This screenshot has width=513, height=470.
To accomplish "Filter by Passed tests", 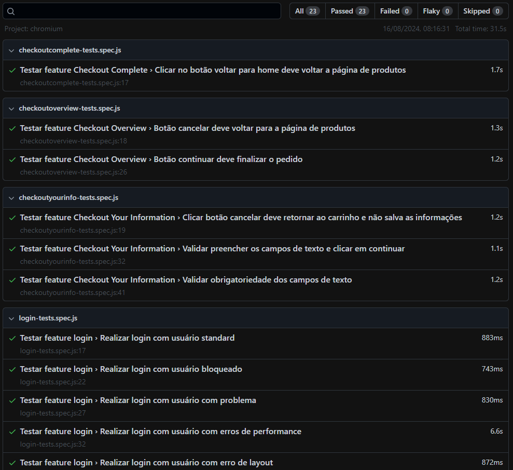I will click(x=350, y=11).
